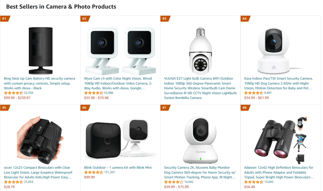Click the 52,356 ratings star icons
The image size is (323, 191).
pyautogui.click(x=13, y=93)
